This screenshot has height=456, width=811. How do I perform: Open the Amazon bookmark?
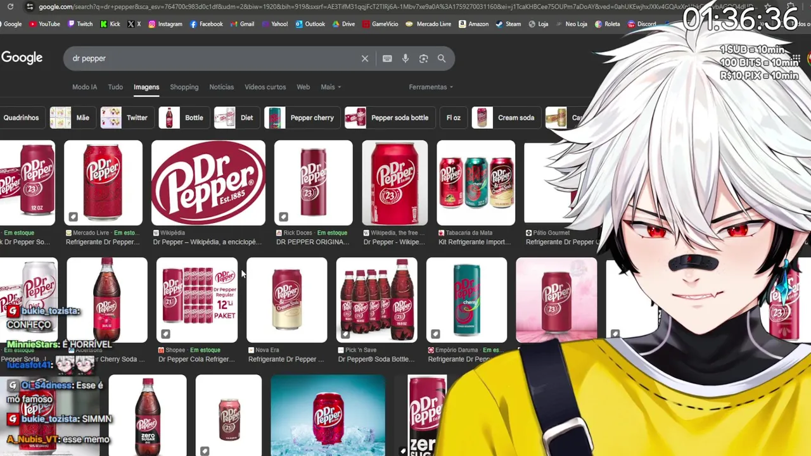pos(473,24)
